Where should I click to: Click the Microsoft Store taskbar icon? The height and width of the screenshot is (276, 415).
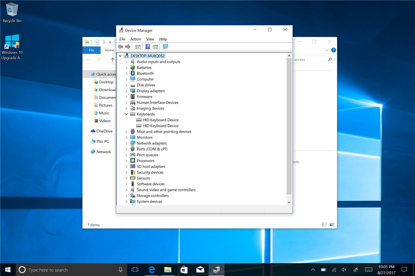184,270
